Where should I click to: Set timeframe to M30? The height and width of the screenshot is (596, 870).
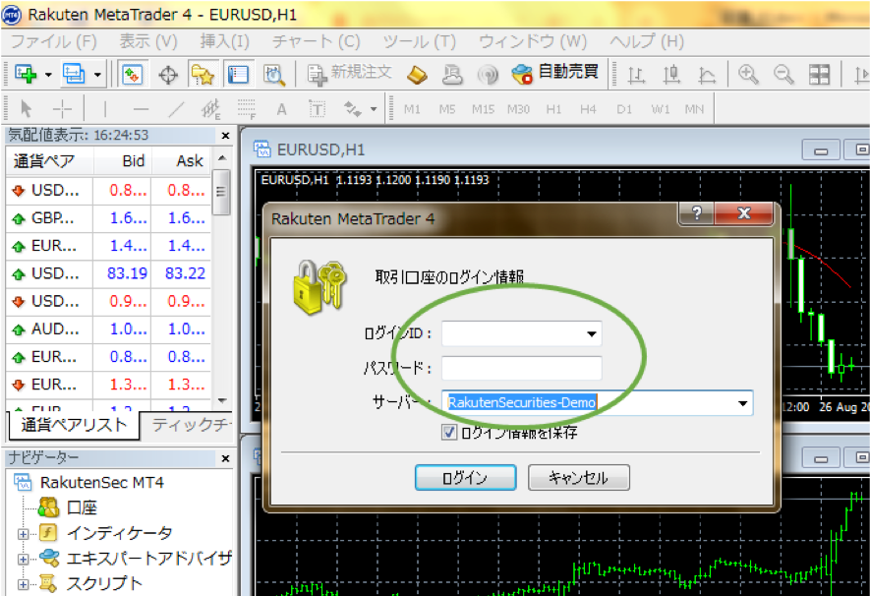(x=518, y=109)
